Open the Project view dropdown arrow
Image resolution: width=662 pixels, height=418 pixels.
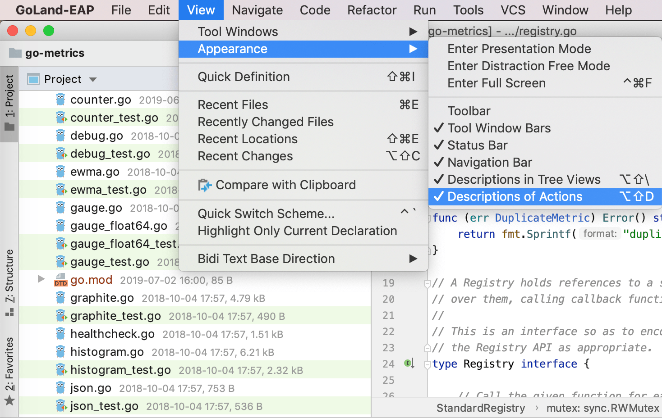coord(93,80)
